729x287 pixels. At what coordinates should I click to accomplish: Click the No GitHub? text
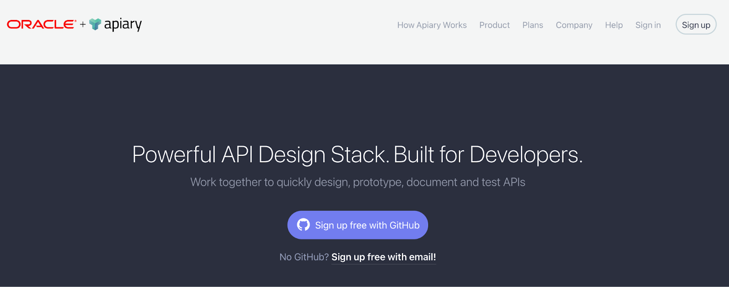pos(304,257)
